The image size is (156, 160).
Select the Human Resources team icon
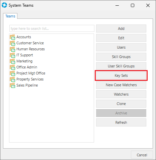click(12, 49)
